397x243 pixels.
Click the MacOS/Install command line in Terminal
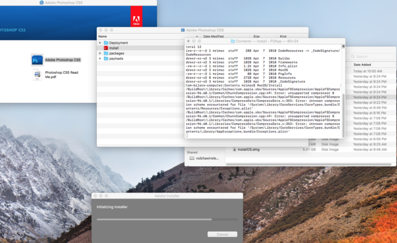tap(234, 85)
